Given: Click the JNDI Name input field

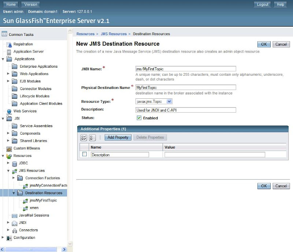Looking at the screenshot, I should [x=186, y=69].
